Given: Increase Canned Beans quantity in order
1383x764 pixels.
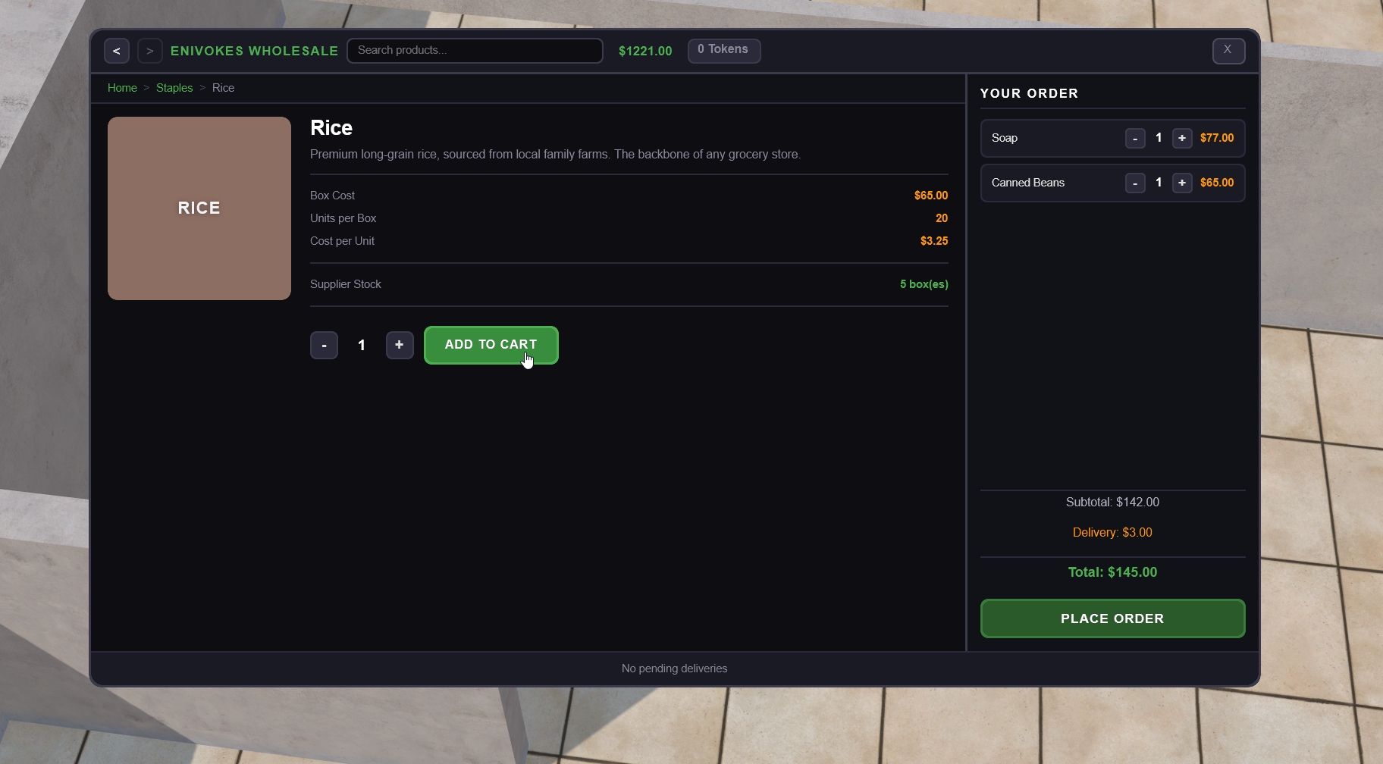Looking at the screenshot, I should coord(1182,183).
